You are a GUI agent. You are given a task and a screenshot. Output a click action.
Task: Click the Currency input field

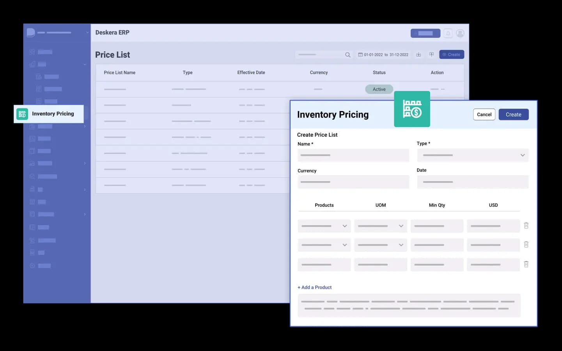point(353,182)
